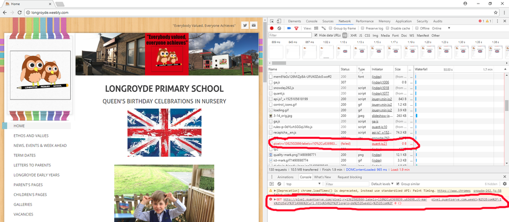The width and height of the screenshot is (509, 222).
Task: Clear the console with the drawer clear icon
Action: coord(279,184)
